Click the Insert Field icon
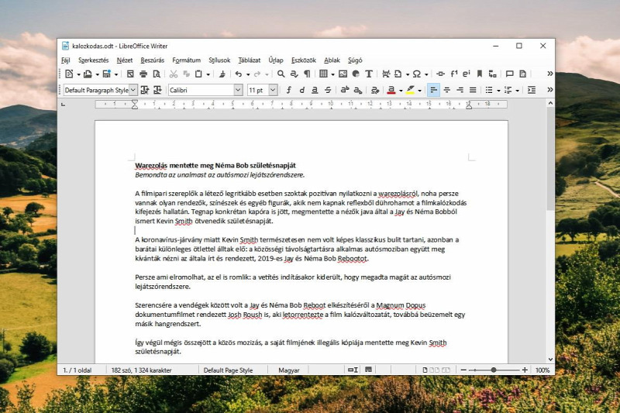 pyautogui.click(x=398, y=74)
